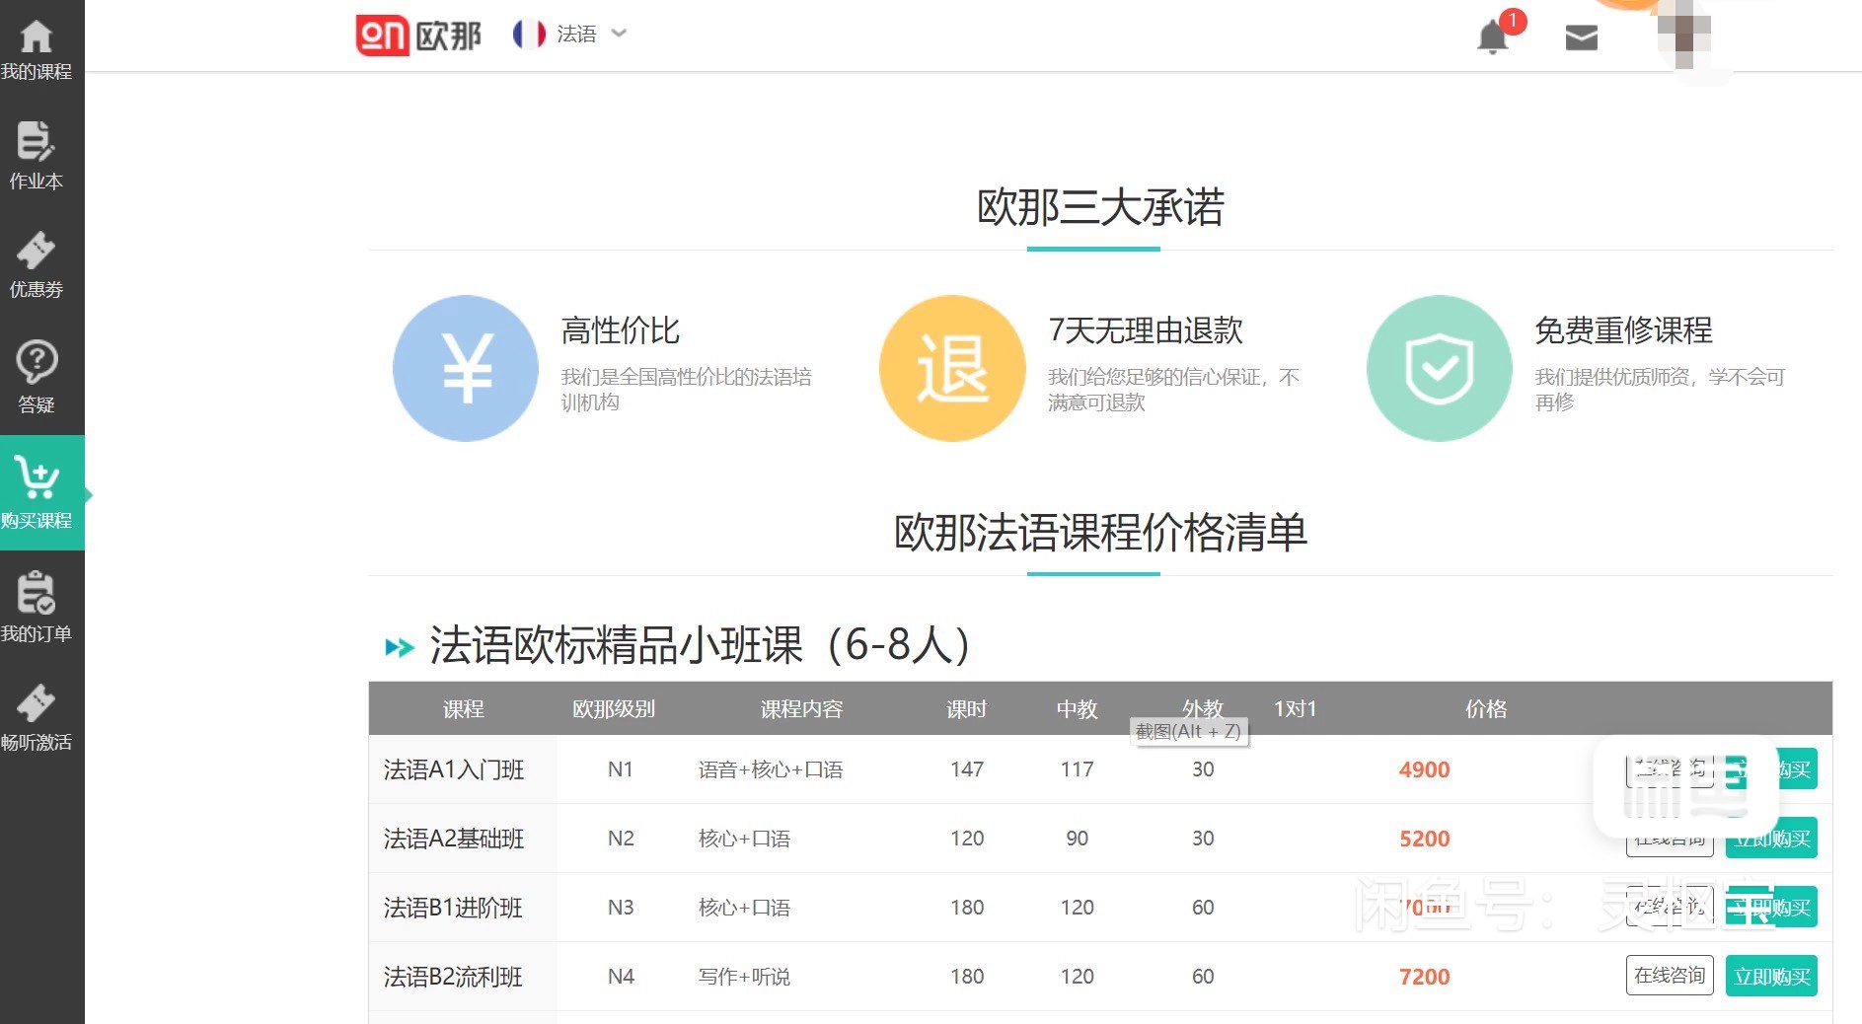
Task: Click the yellow 退 refund circle icon
Action: [952, 368]
